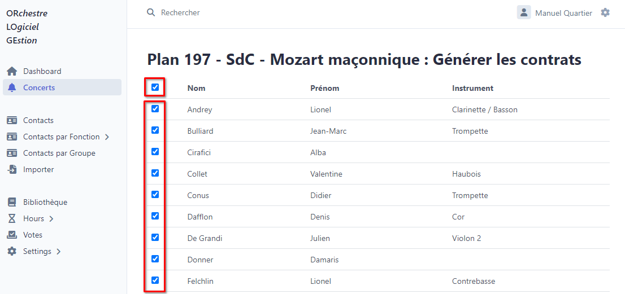Expand the Contacts par Fonction chevron
The image size is (625, 294).
[107, 137]
